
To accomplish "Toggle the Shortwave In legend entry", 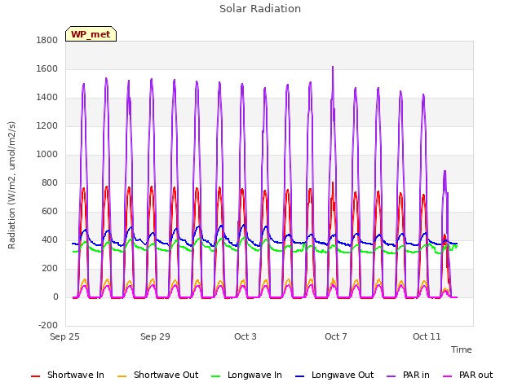I will 68,375.
